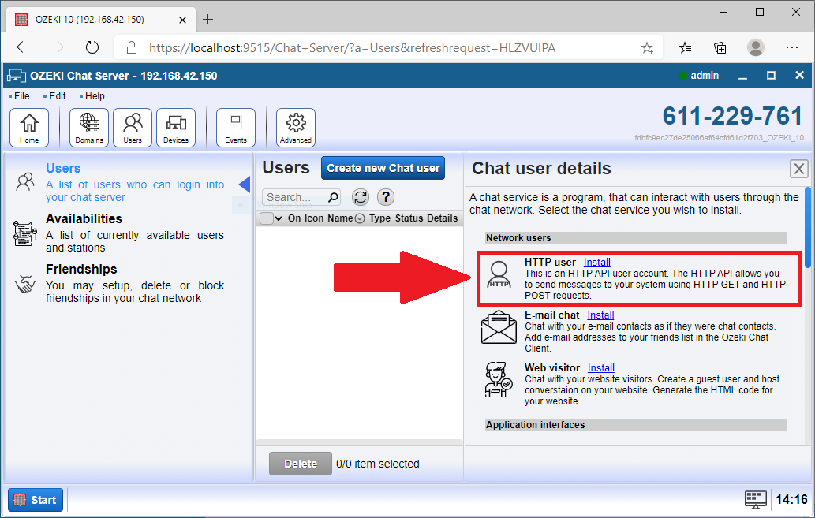Open the Devices panel icon

click(x=175, y=126)
